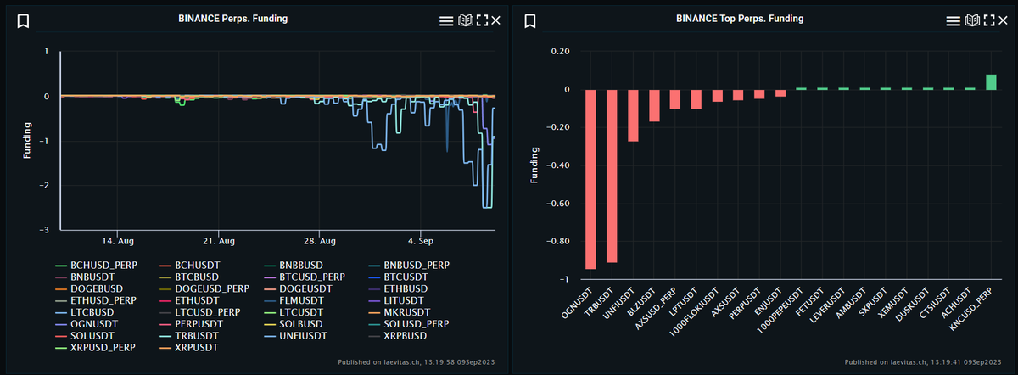Toggle UNFIUSDT legend entry

(295, 336)
